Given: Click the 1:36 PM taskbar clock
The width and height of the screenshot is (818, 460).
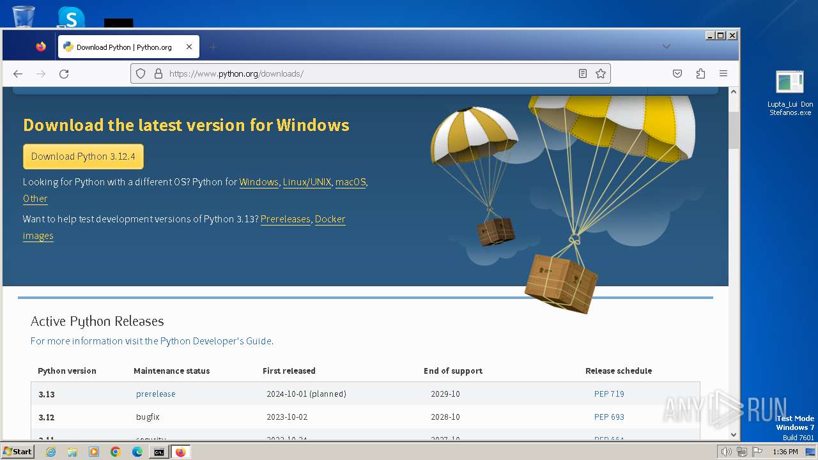Looking at the screenshot, I should [785, 452].
